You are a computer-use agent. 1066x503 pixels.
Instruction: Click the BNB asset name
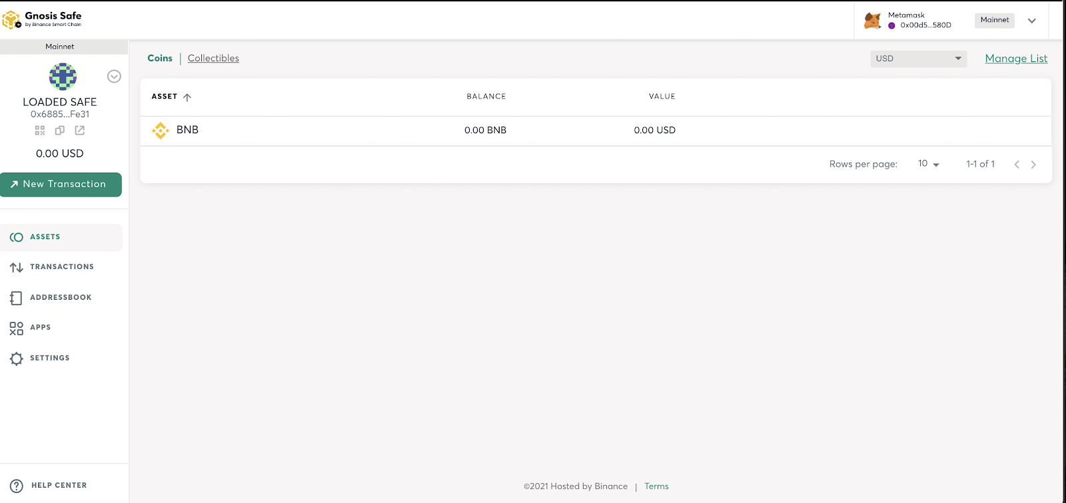(188, 130)
